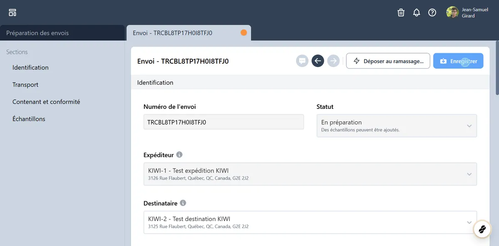This screenshot has height=246, width=499.
Task: Click Expéditeur info icon
Action: pos(179,155)
